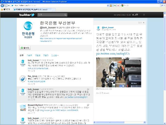166x125 pixels.
Task: Click the page vertical scrollbar down arrow
Action: (165, 124)
